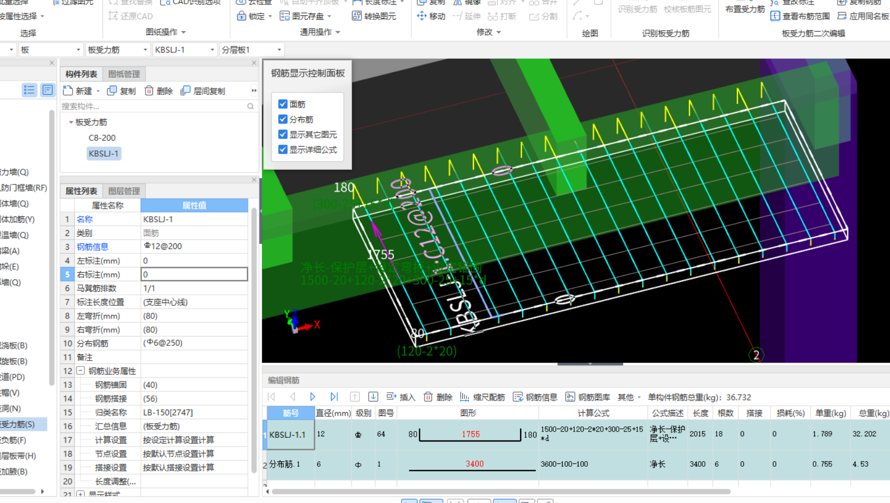Click the 打断 break tool icon
Viewport: 890px width, 503px height.
pos(493,16)
